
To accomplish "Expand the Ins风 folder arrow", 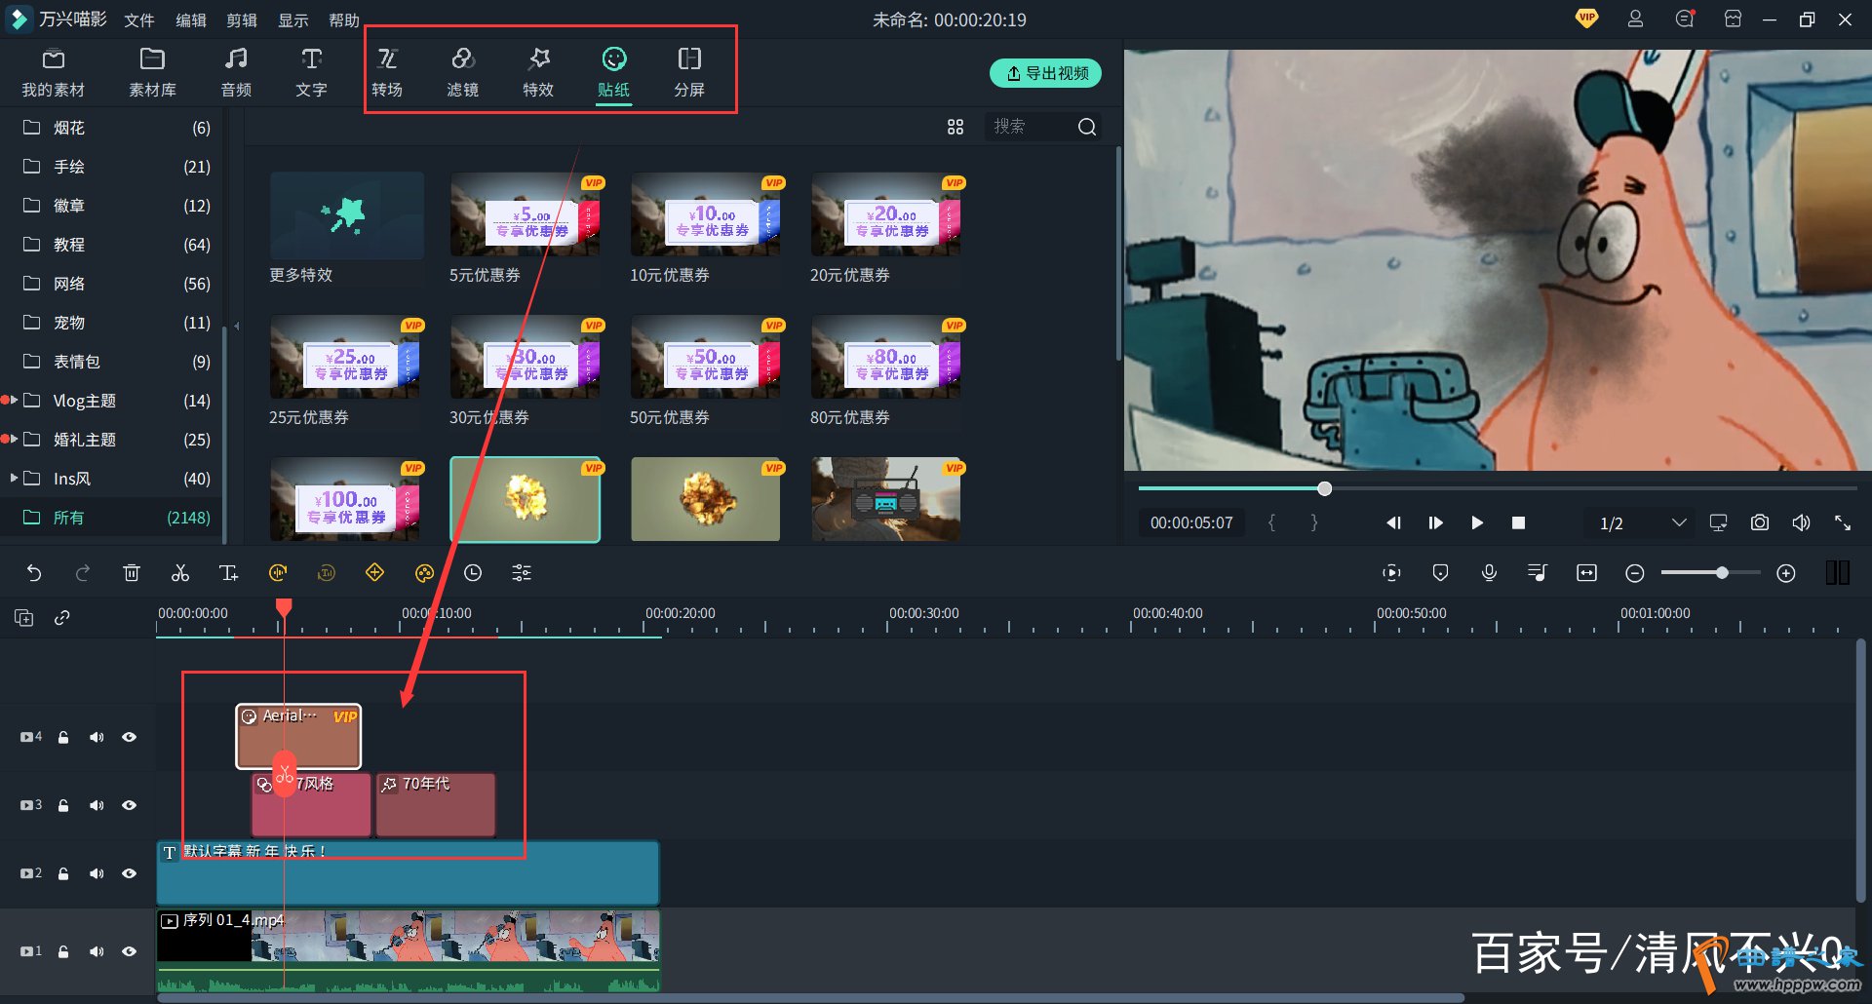I will click(14, 479).
